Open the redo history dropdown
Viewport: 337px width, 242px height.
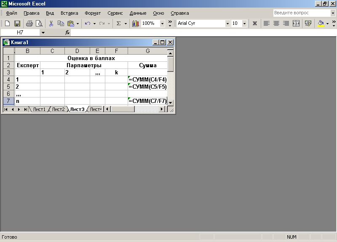tap(109, 24)
